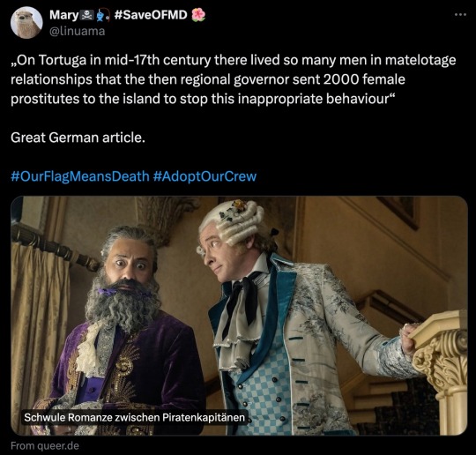The image size is (476, 455).
Task: Click the pink hibiscus flower emoji
Action: pyautogui.click(x=198, y=15)
